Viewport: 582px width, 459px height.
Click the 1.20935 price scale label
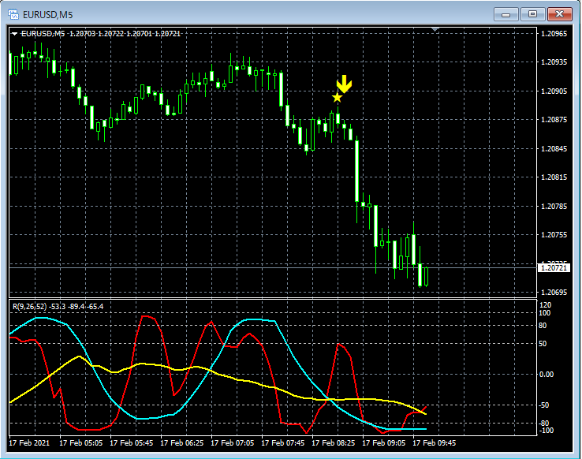[x=554, y=62]
